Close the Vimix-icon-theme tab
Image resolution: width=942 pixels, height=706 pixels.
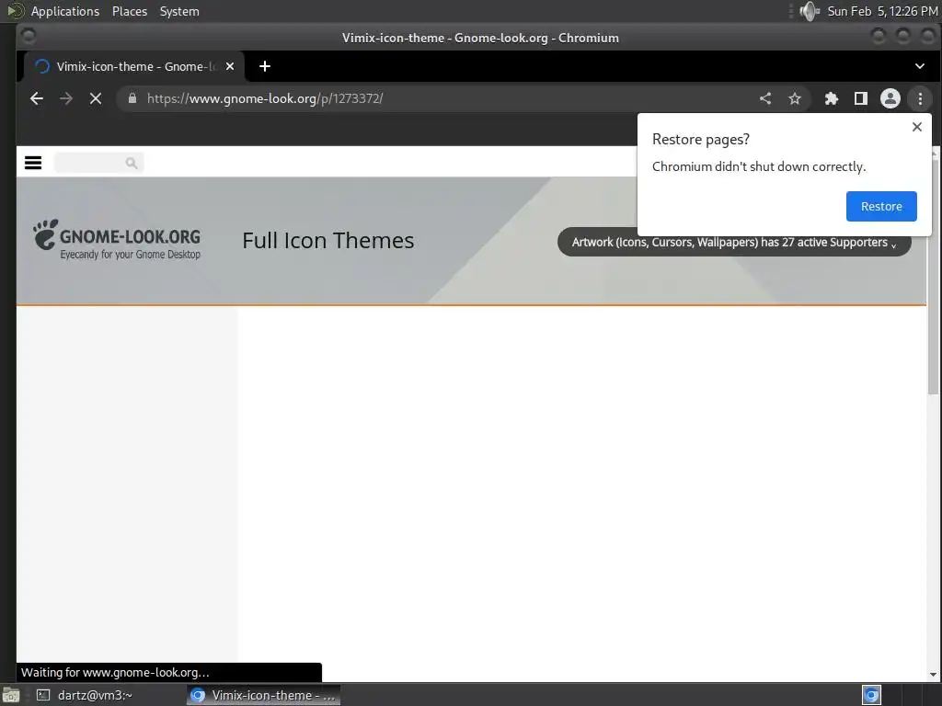pos(229,66)
